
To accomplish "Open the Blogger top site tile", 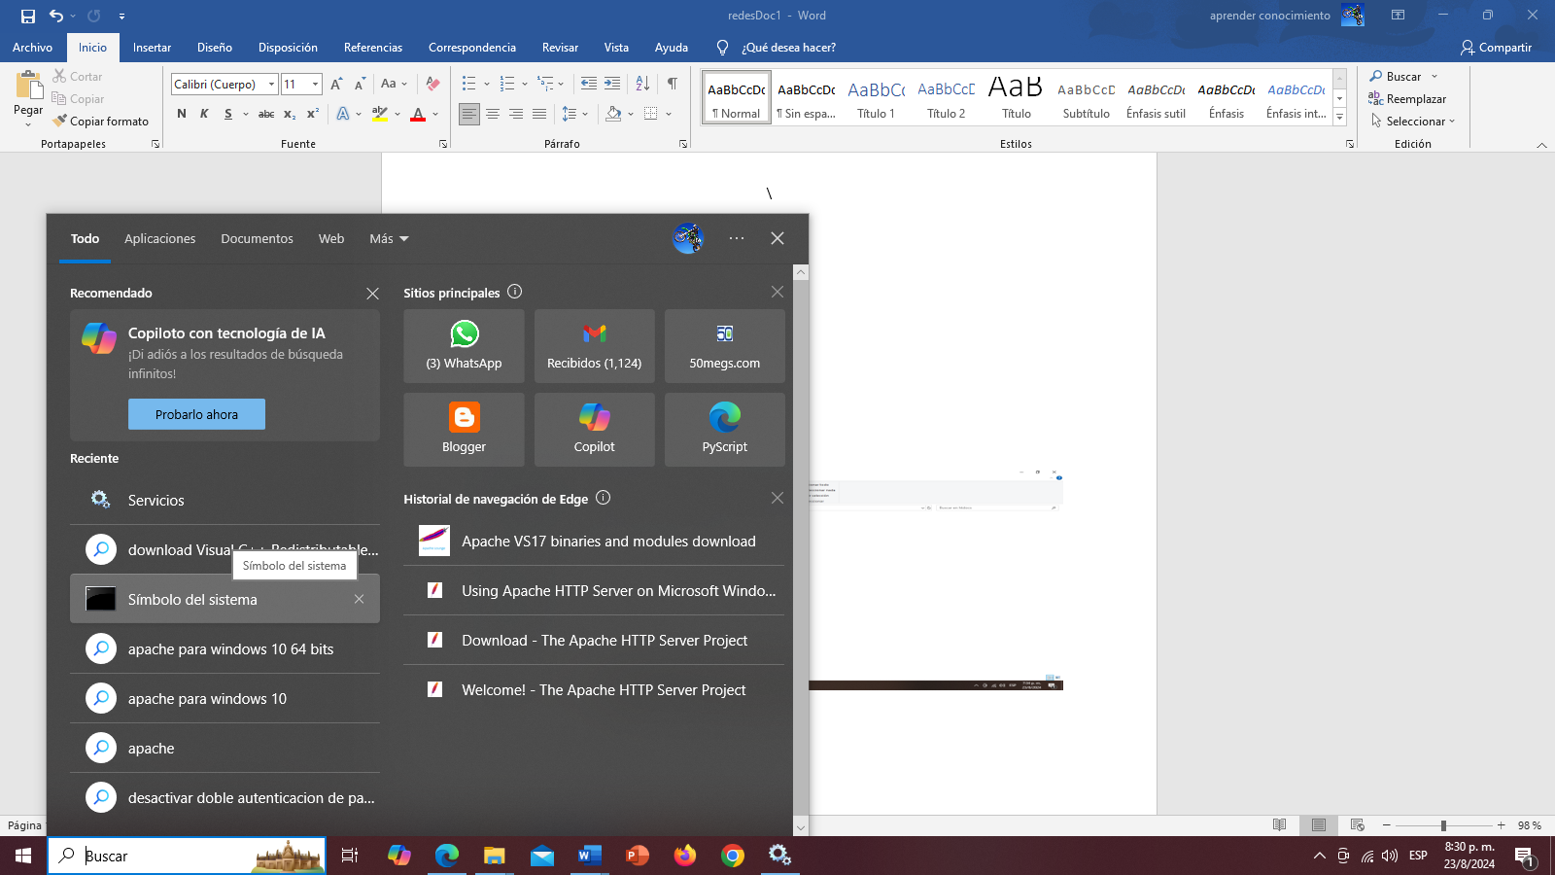I will 465,430.
